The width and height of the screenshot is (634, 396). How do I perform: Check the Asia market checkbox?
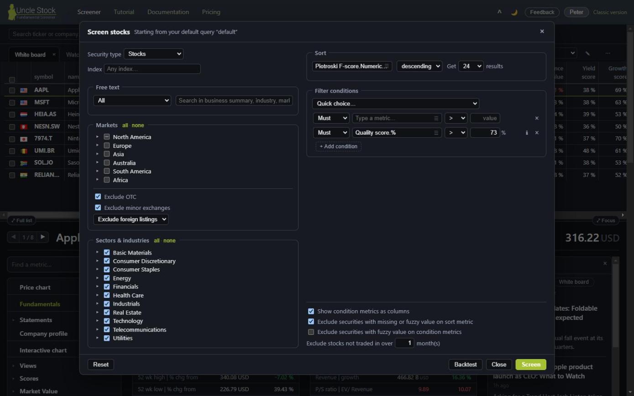(x=107, y=154)
